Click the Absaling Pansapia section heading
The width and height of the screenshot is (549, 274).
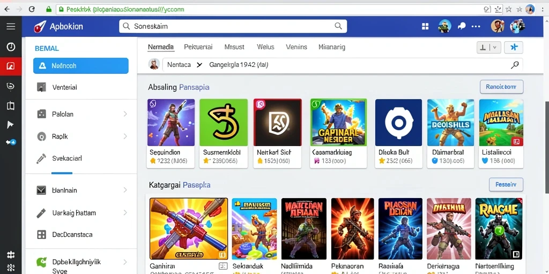tap(179, 87)
